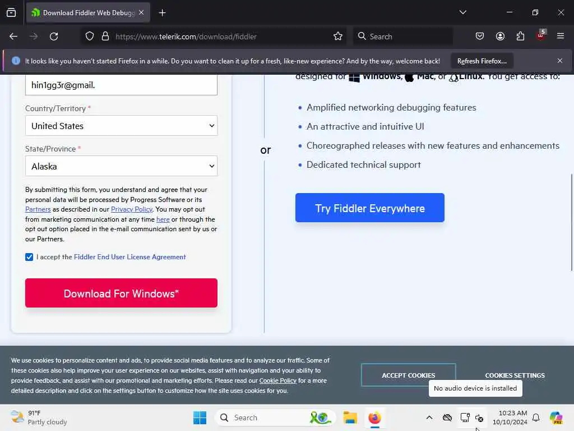Viewport: 574px width, 431px height.
Task: Open the notification bell icon
Action: pos(536,418)
